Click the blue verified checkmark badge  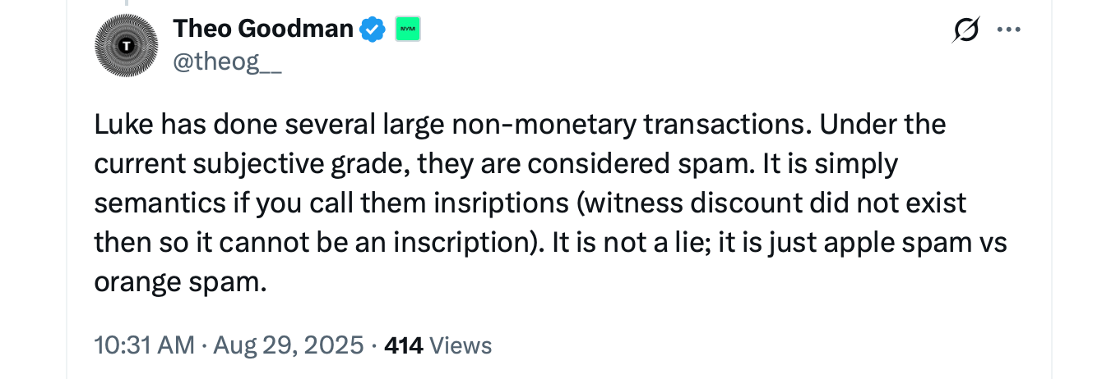pos(374,30)
